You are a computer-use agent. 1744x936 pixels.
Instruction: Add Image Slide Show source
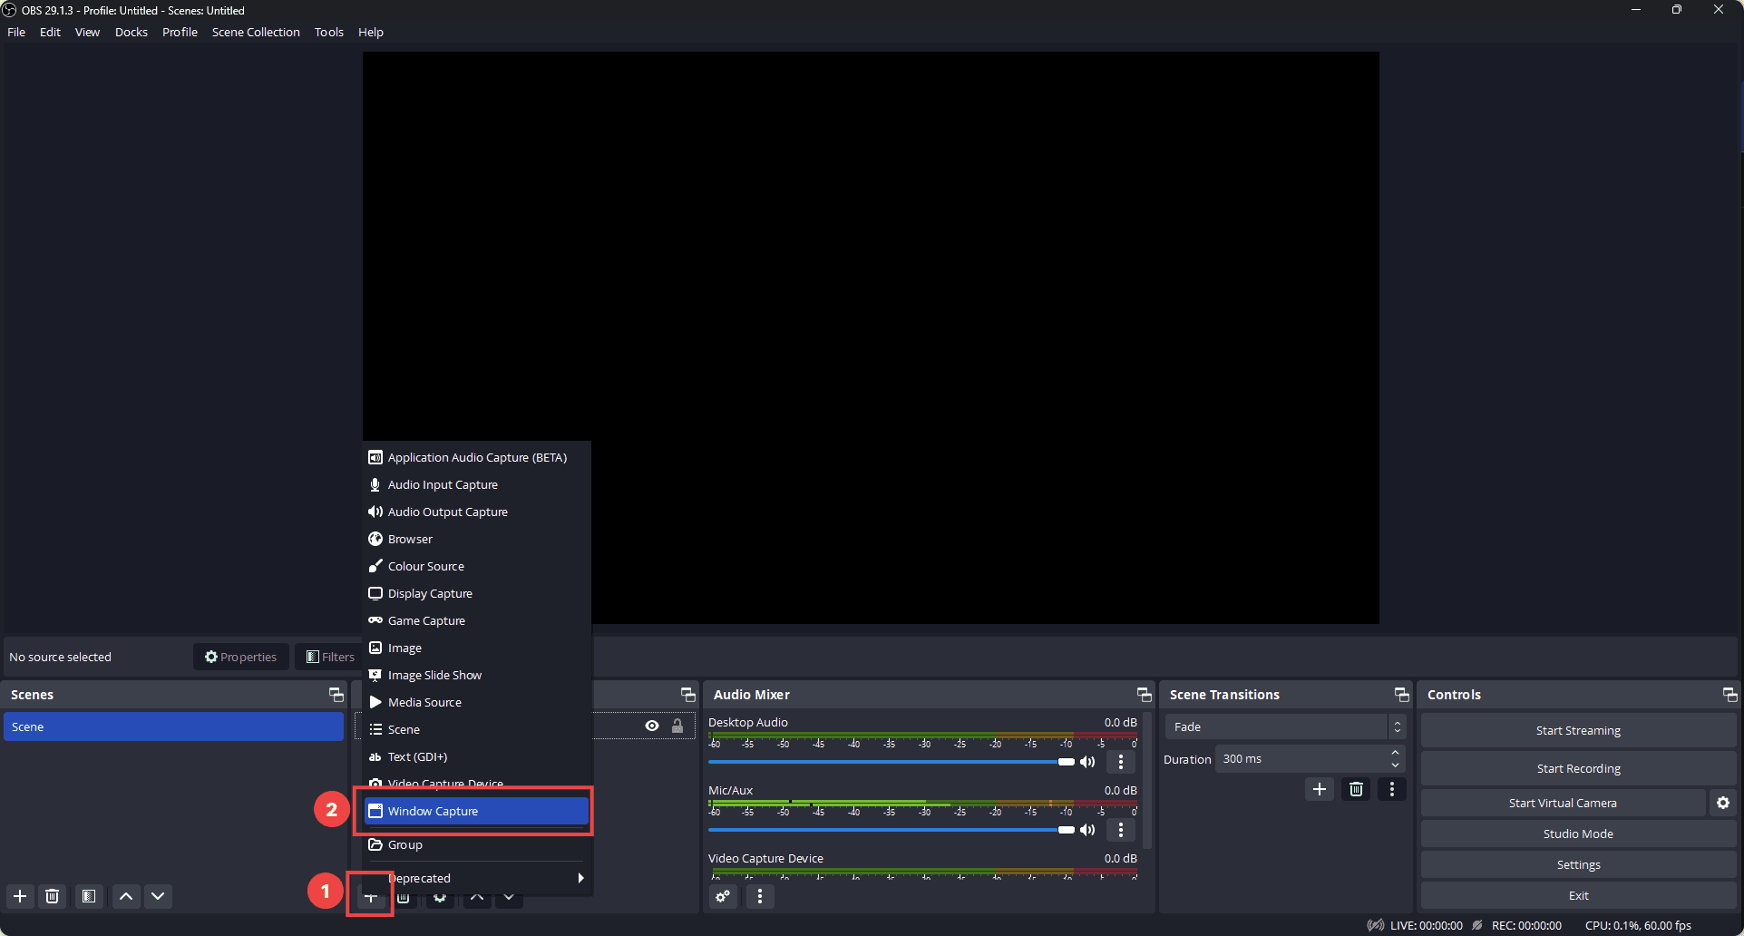[477, 675]
